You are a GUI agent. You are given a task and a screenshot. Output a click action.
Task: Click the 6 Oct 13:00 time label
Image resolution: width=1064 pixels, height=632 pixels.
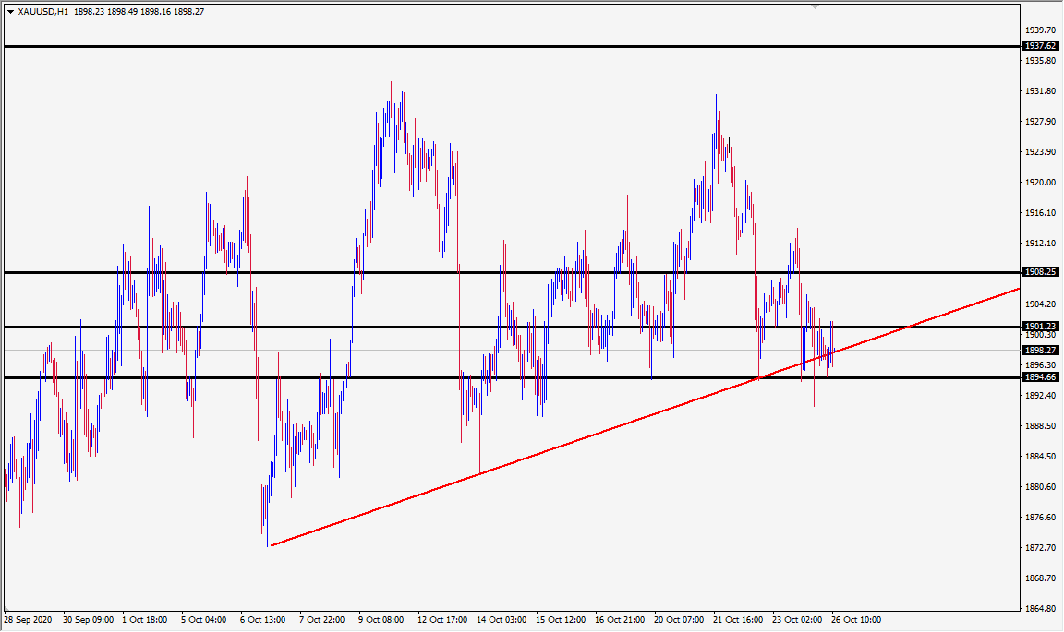tap(262, 620)
